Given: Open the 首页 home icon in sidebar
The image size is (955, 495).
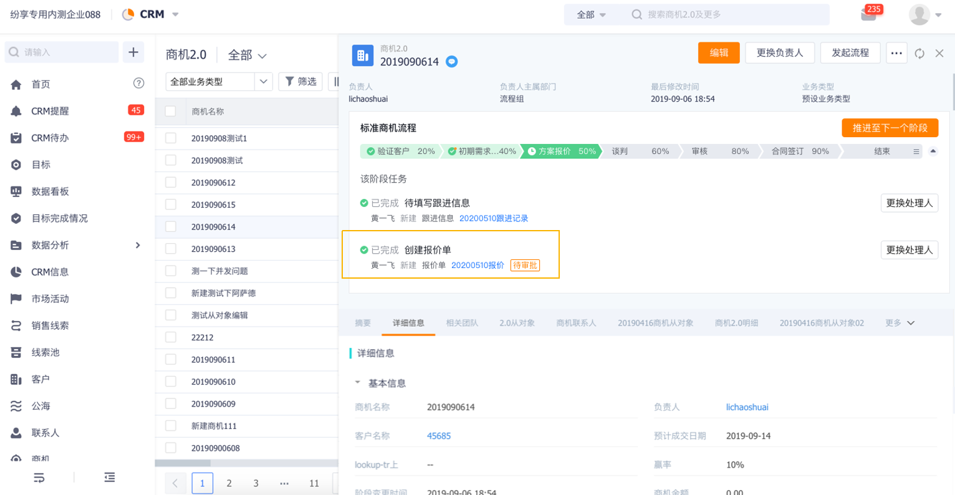Looking at the screenshot, I should coord(16,84).
